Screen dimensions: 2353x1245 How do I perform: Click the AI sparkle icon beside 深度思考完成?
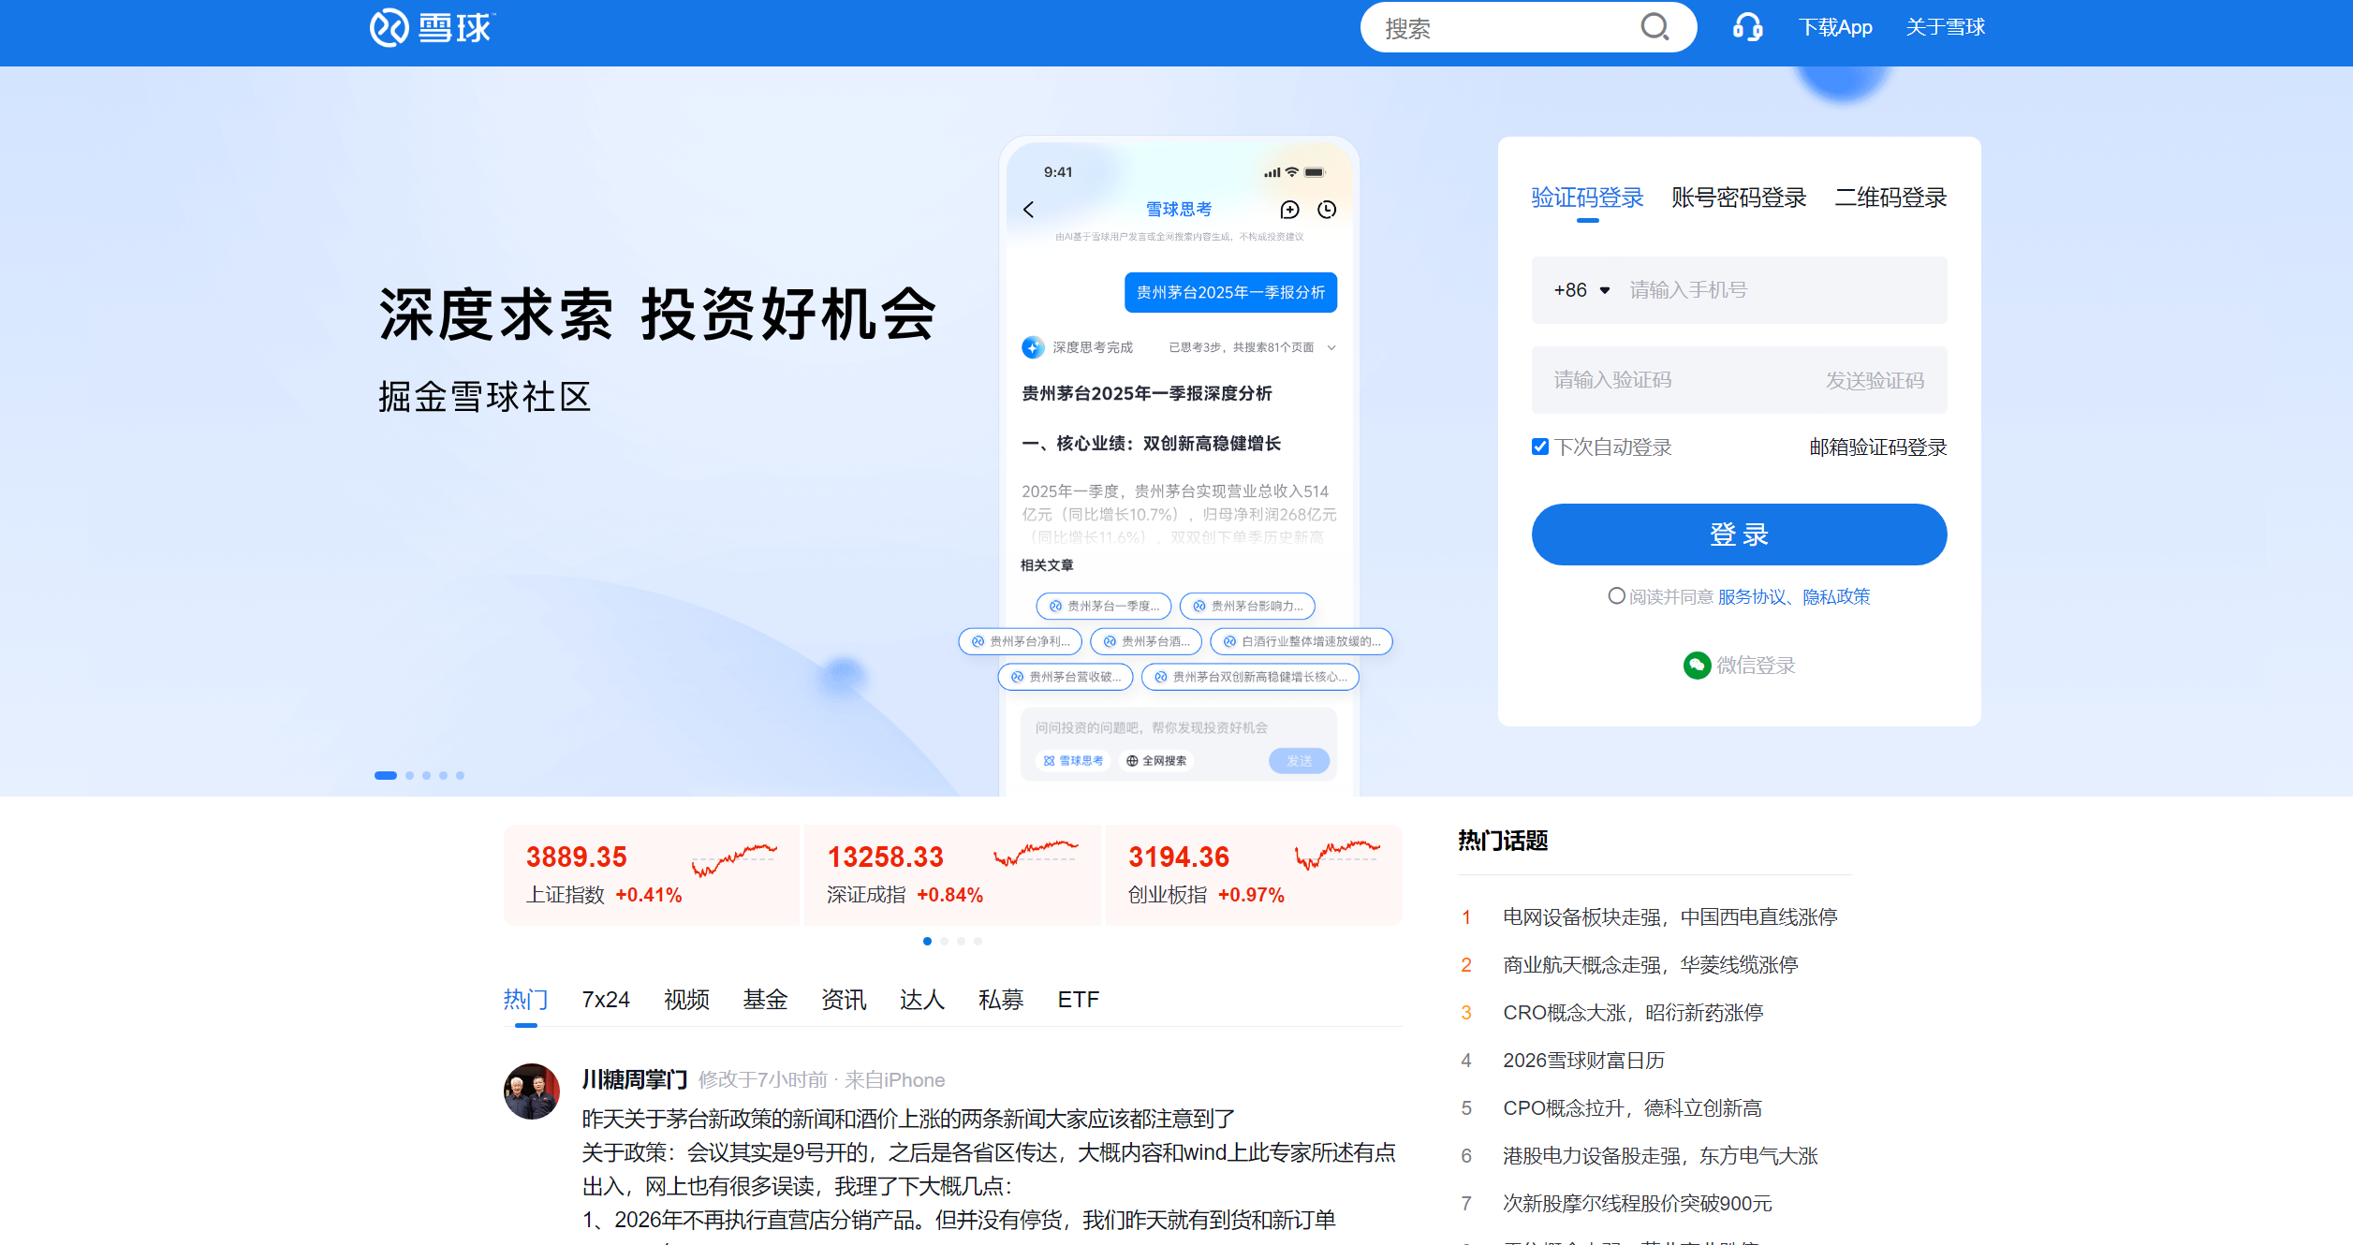click(x=1032, y=346)
